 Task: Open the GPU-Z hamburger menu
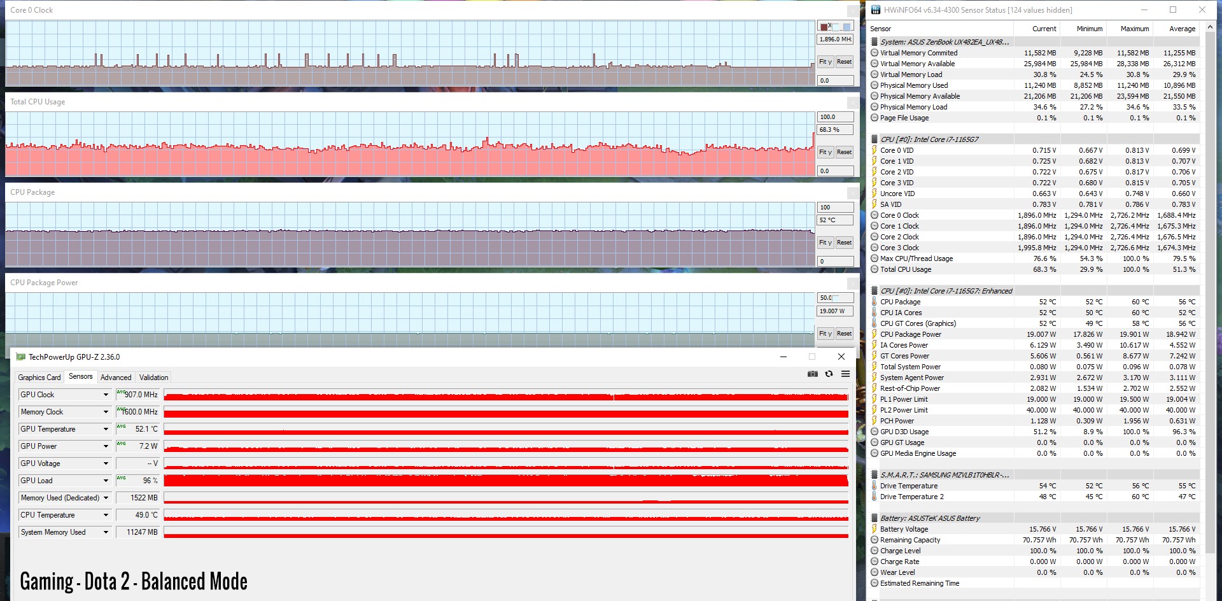(845, 374)
